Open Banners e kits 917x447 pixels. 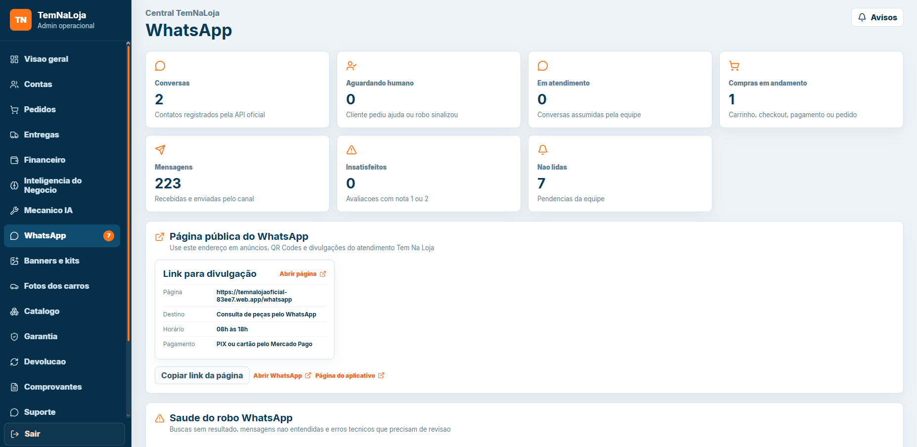tap(62, 261)
